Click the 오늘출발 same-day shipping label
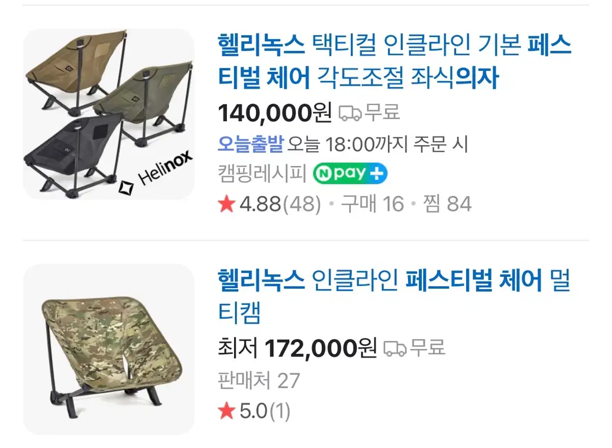This screenshot has width=612, height=448. tap(250, 145)
